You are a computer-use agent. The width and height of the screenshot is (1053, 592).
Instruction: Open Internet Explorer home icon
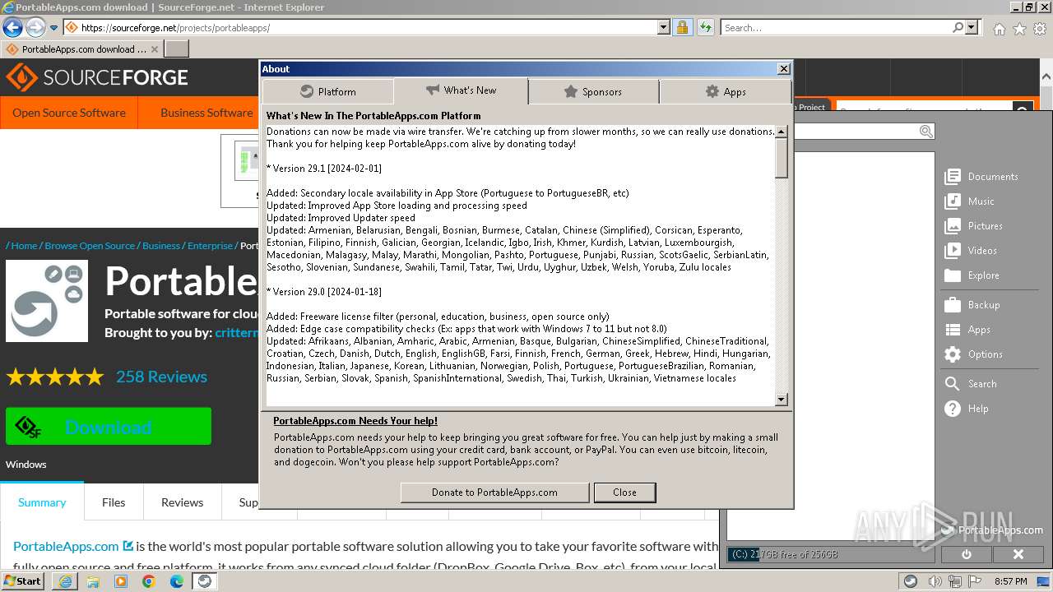point(999,28)
